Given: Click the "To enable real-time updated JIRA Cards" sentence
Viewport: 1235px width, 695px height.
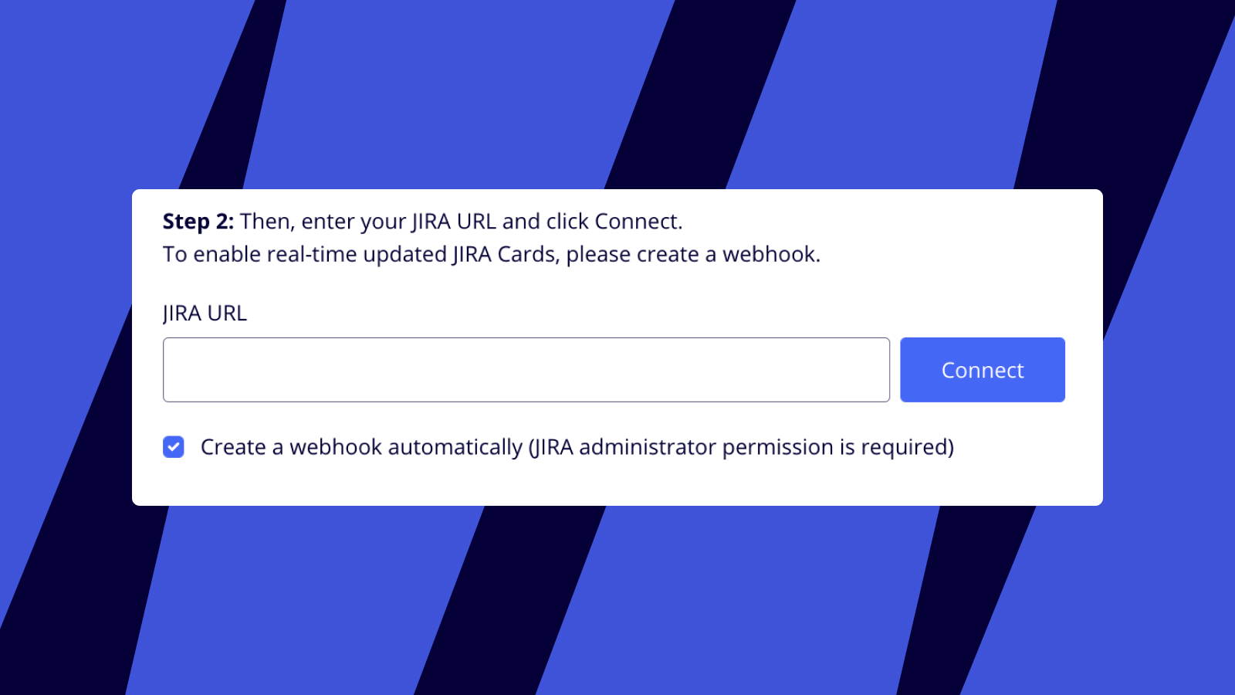Looking at the screenshot, I should 360,255.
